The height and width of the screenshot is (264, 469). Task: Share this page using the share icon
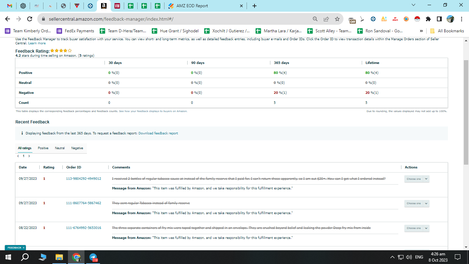click(x=326, y=19)
